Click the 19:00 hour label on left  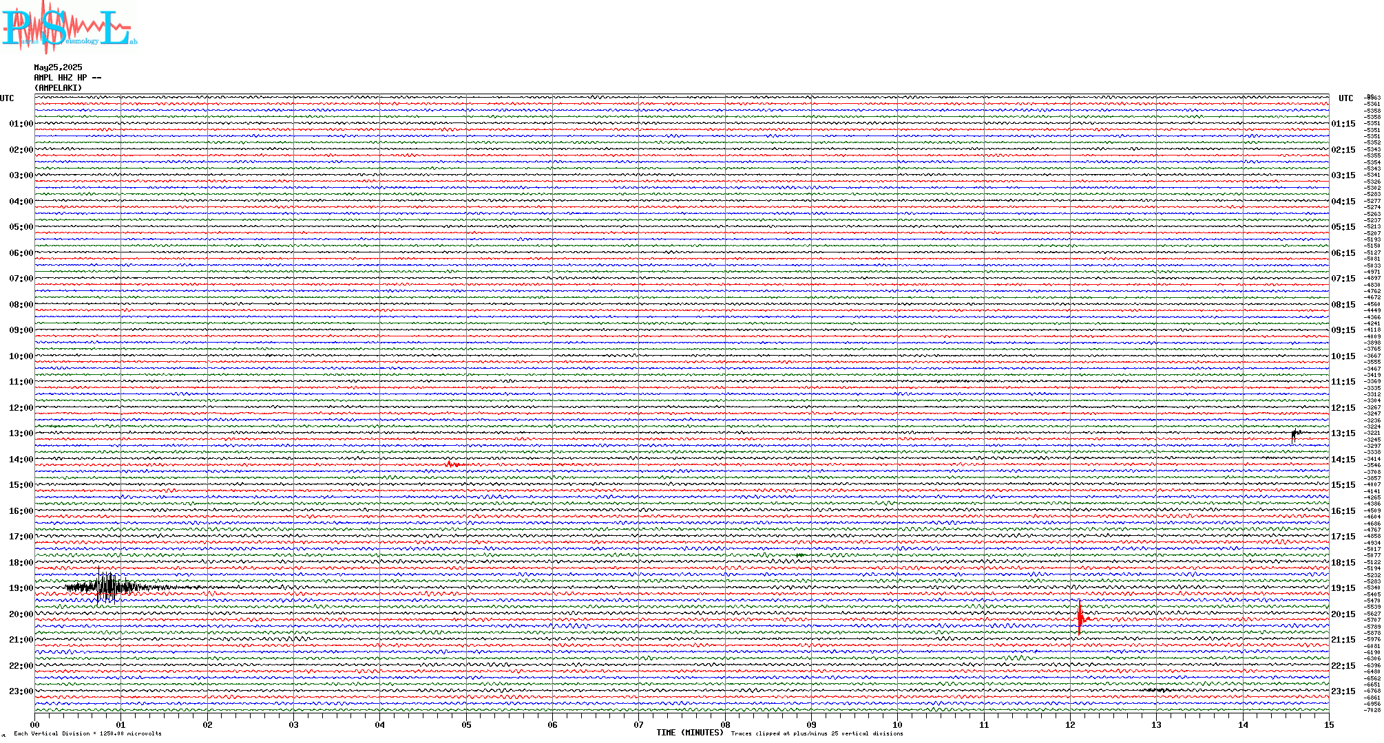coord(21,588)
